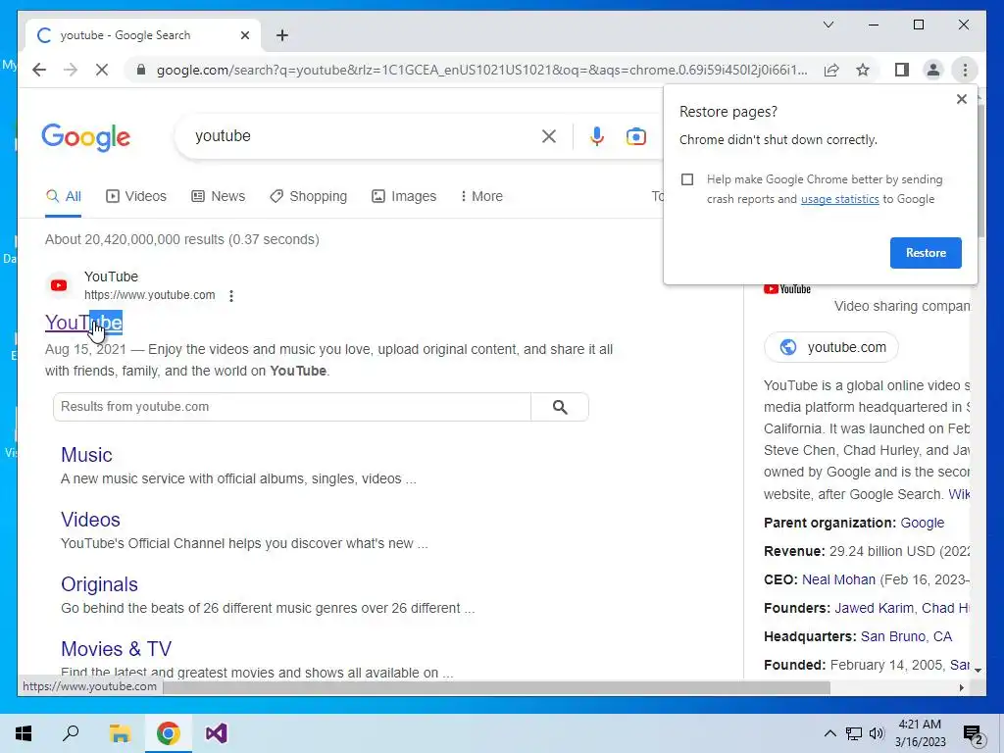Expand the More search filters menu
This screenshot has width=1004, height=753.
pyautogui.click(x=481, y=196)
